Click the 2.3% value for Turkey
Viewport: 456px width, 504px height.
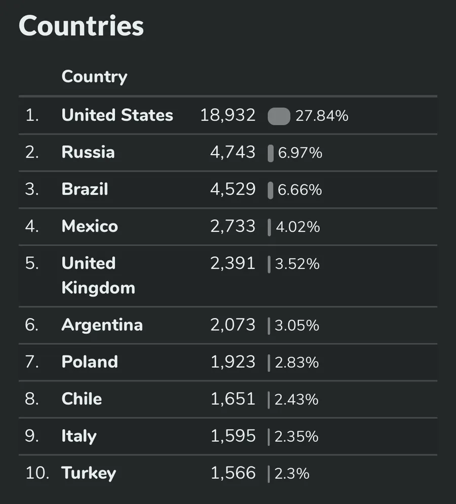(x=292, y=474)
